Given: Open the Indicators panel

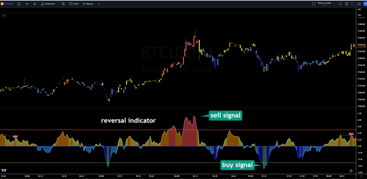Looking at the screenshot, I should click(49, 4).
